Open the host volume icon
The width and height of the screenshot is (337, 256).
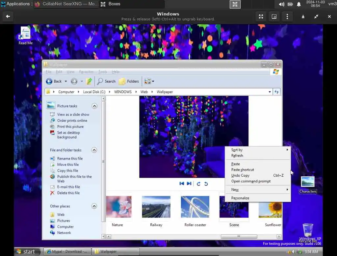(282, 4)
